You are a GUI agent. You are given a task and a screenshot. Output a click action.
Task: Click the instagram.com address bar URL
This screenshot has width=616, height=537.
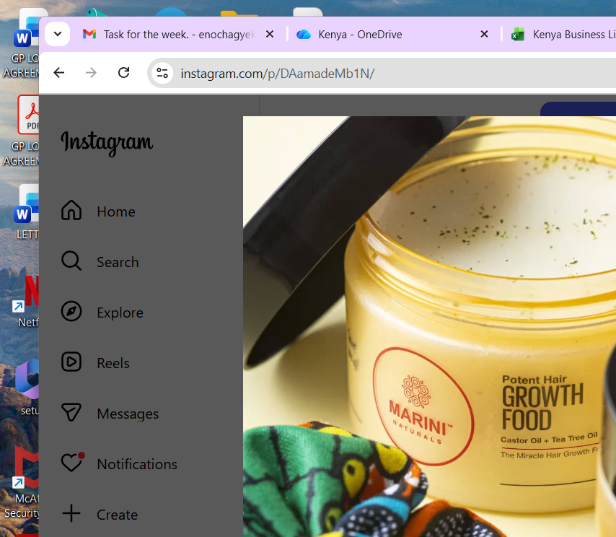[x=278, y=74]
